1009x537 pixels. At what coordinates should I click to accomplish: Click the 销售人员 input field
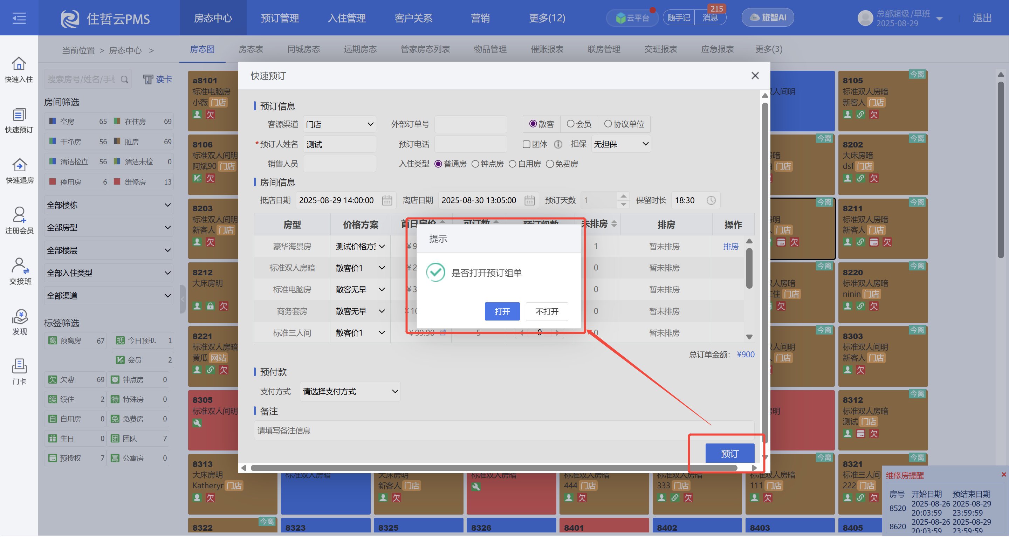tap(339, 164)
